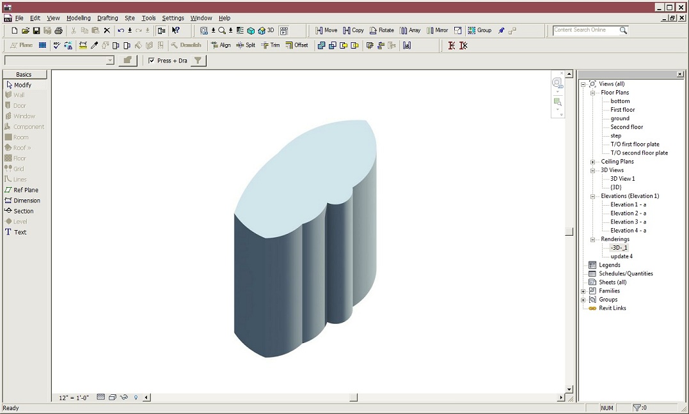Choose the Rotate tool

coord(381,31)
